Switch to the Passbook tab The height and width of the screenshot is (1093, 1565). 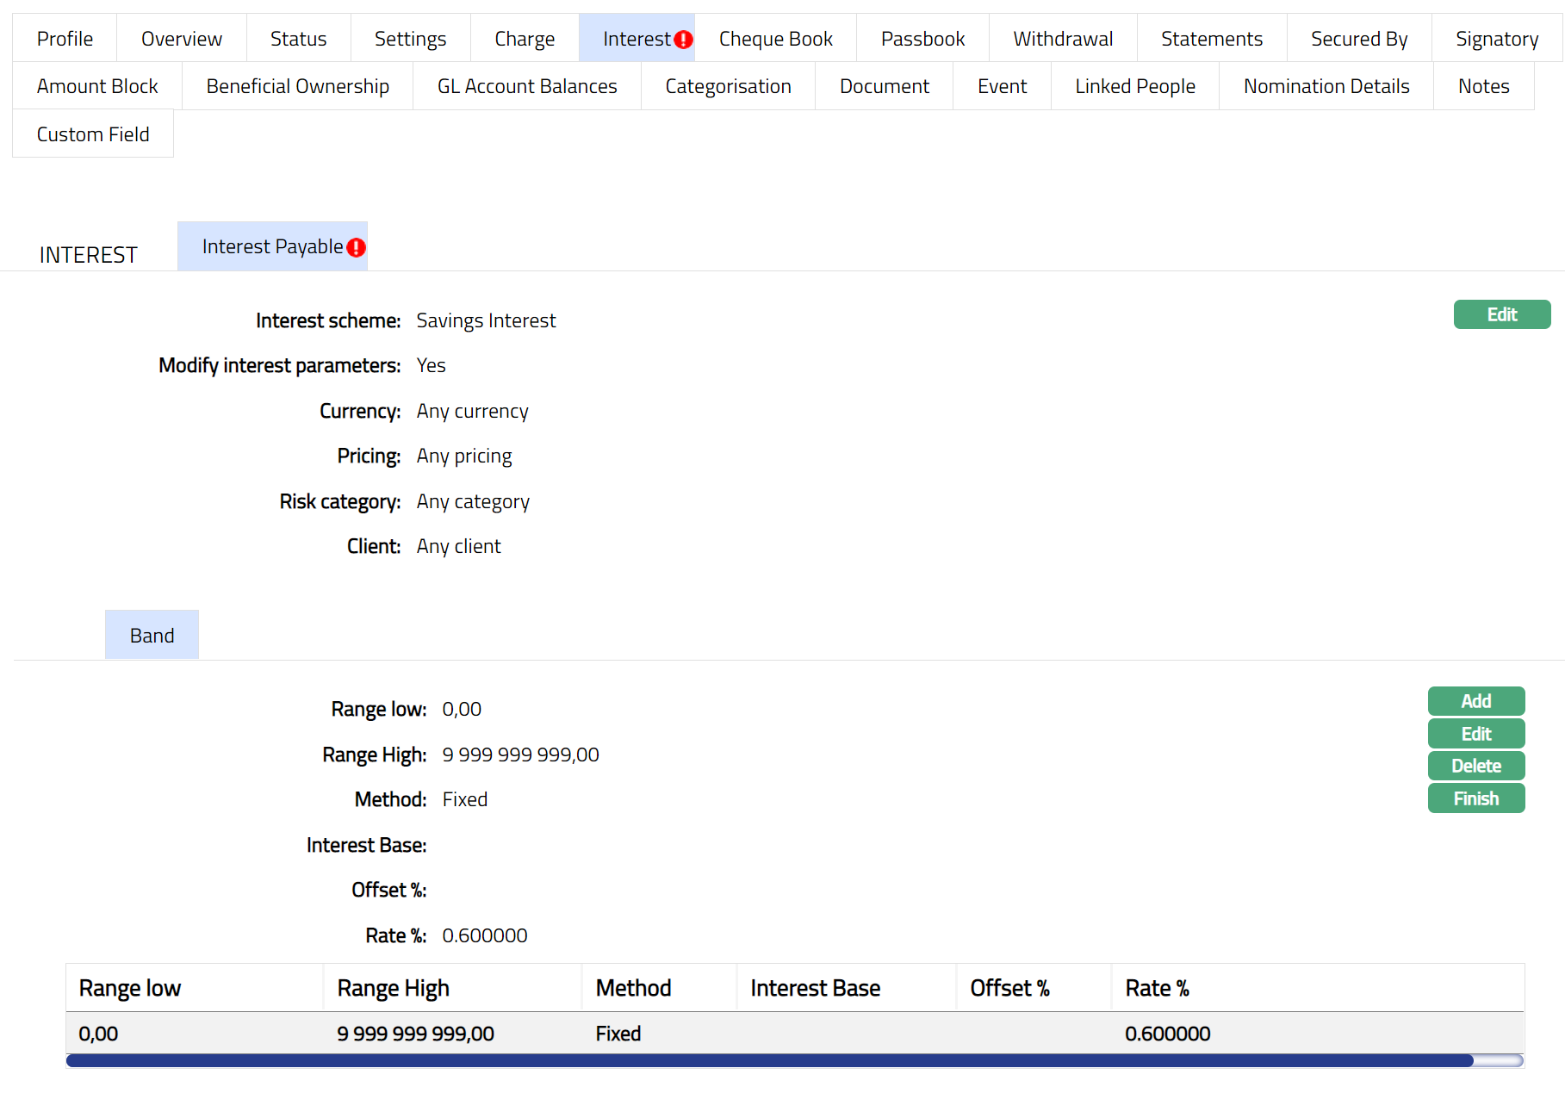[922, 39]
